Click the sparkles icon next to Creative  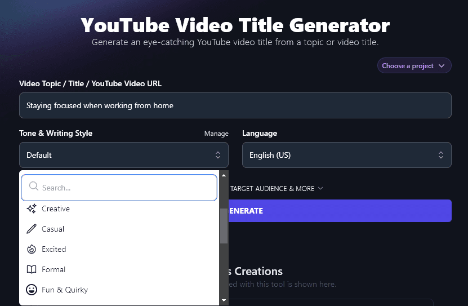coord(32,209)
